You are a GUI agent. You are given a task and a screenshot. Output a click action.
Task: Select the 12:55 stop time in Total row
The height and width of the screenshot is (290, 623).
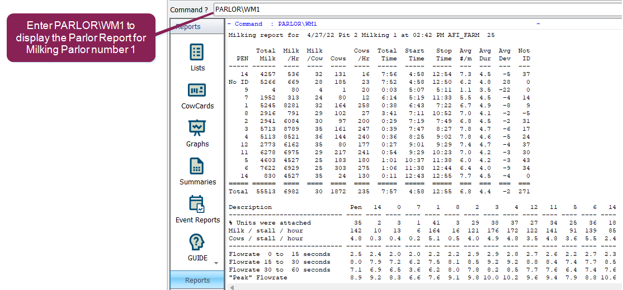point(442,191)
